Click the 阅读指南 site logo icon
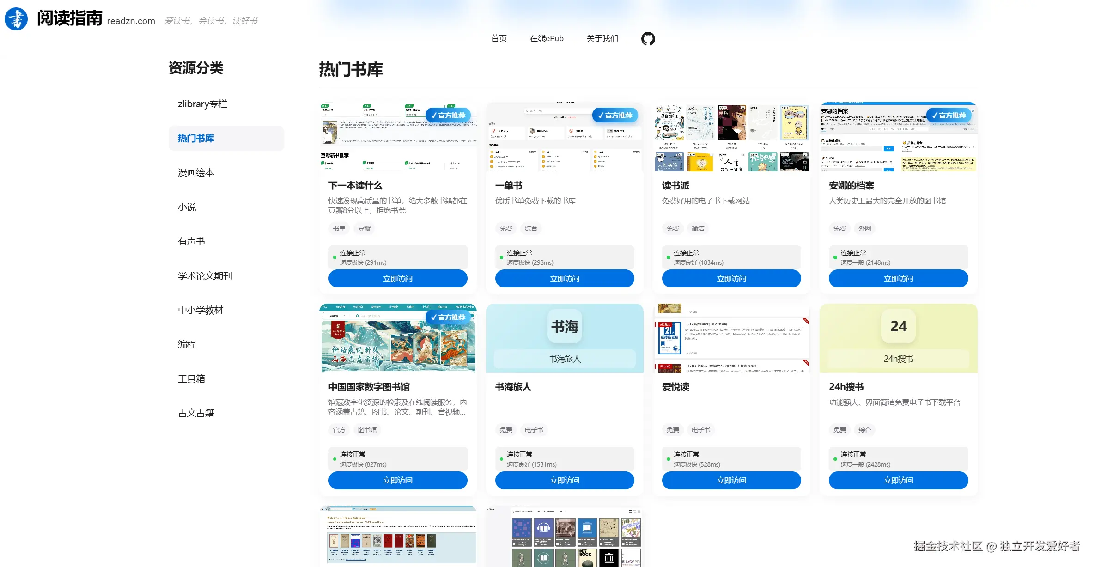Image resolution: width=1095 pixels, height=567 pixels. pyautogui.click(x=16, y=19)
